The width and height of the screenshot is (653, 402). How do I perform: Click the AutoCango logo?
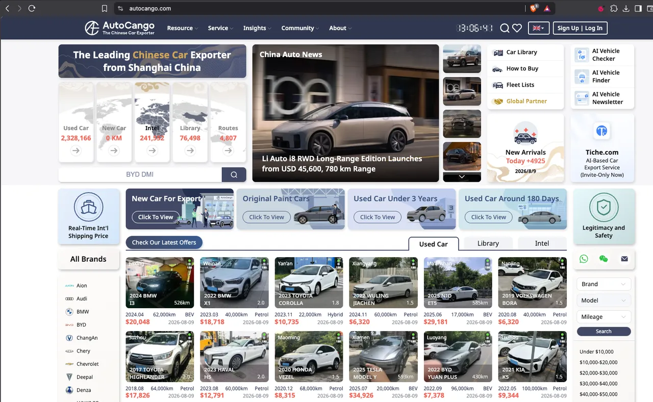click(120, 28)
